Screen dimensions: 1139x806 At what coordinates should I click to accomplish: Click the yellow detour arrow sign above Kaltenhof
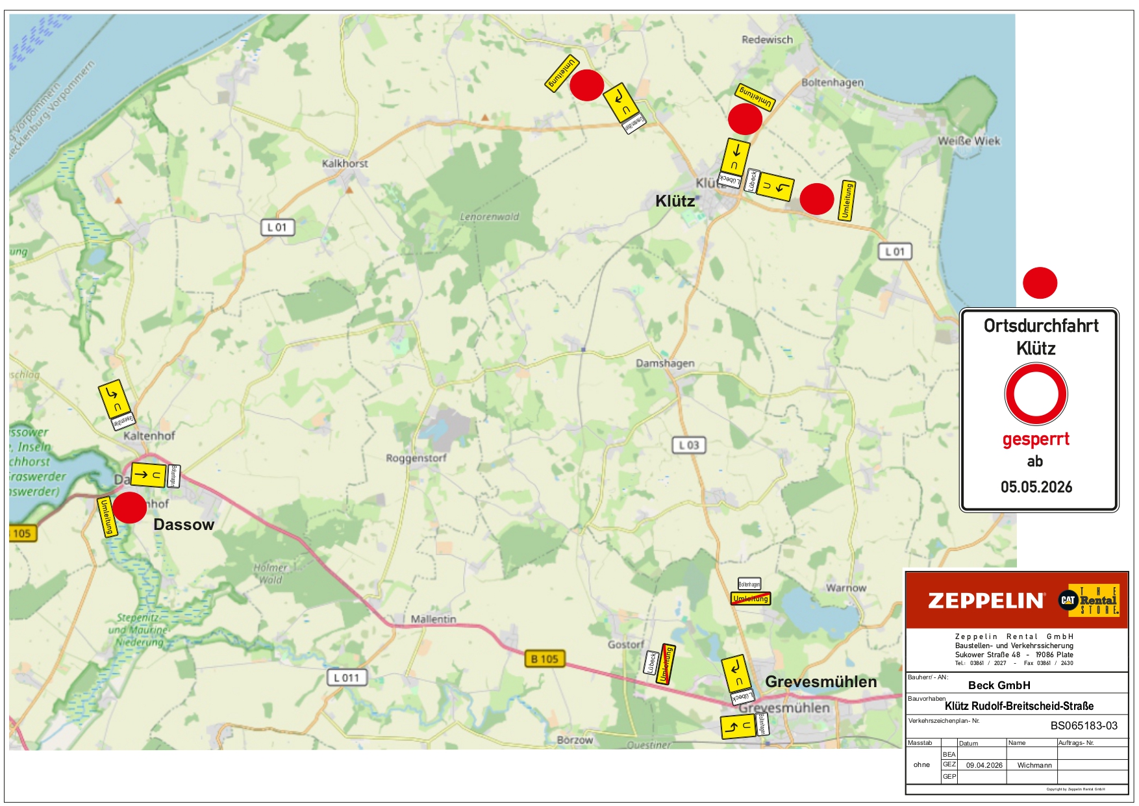click(114, 399)
